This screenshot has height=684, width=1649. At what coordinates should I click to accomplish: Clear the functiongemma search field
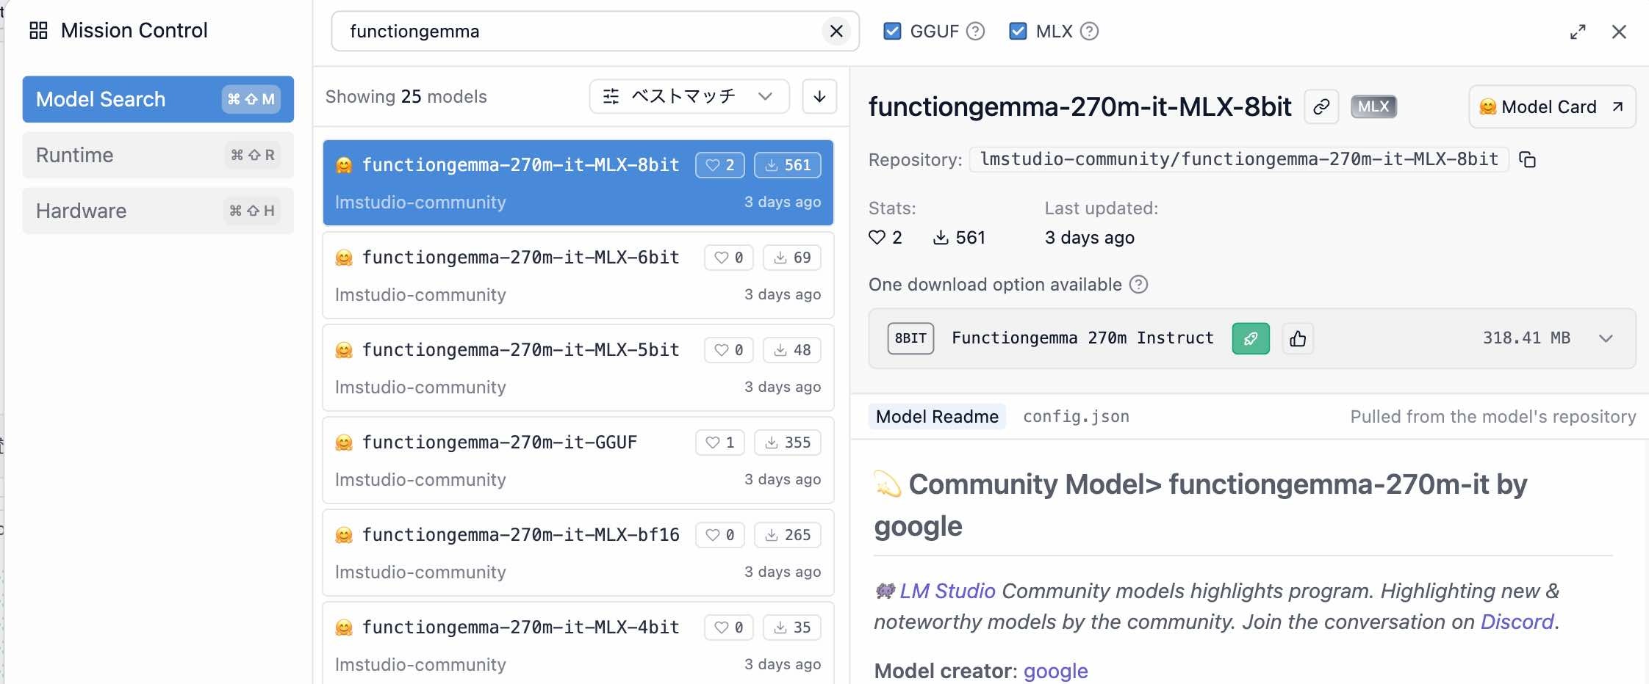tap(836, 31)
